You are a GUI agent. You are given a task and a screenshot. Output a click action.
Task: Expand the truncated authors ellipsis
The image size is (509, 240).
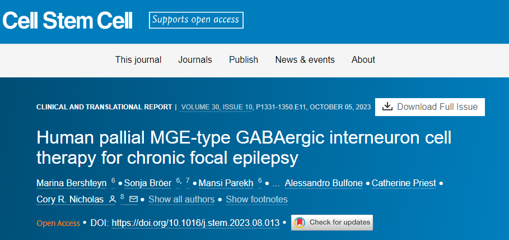(276, 183)
